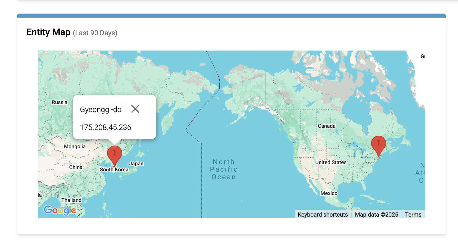Viewport: 458px width, 242px height.
Task: Click the Gyeonggi-do title in popup
Action: (x=100, y=110)
